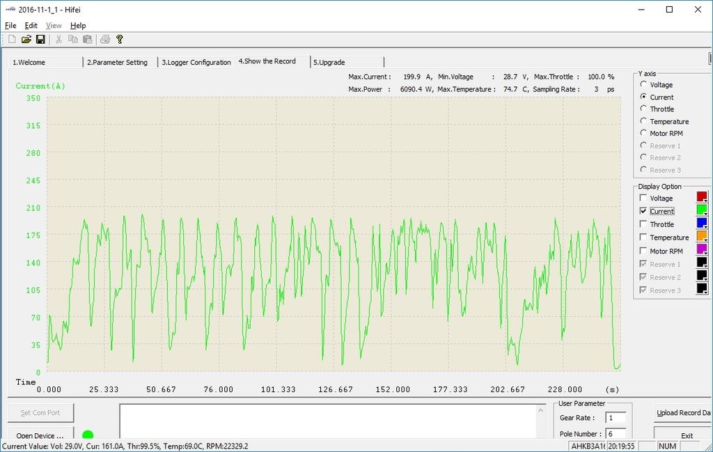Click the Print toolbar icon
Viewport: 713px width, 452px height.
tap(105, 40)
